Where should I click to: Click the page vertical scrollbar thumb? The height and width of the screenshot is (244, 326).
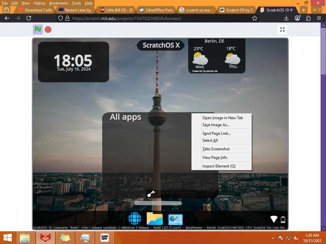[x=323, y=51]
